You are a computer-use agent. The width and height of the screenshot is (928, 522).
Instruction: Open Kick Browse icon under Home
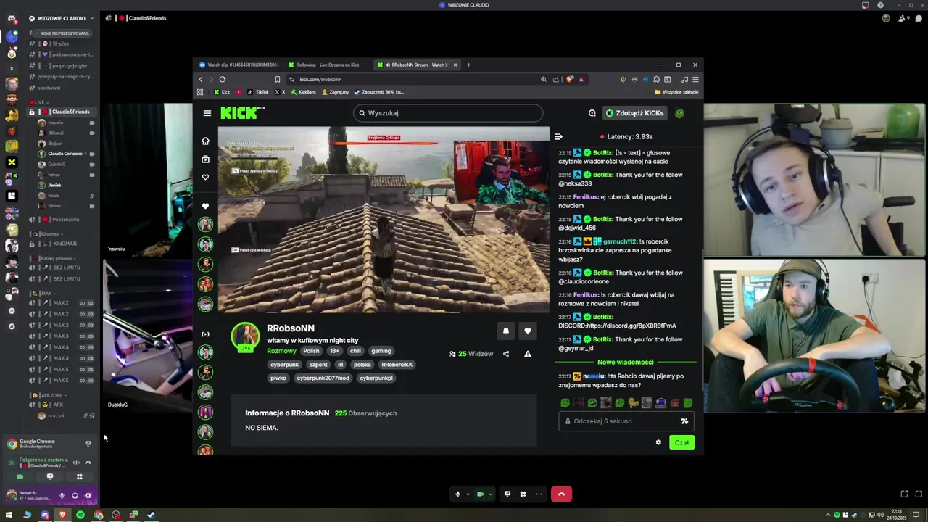click(205, 159)
